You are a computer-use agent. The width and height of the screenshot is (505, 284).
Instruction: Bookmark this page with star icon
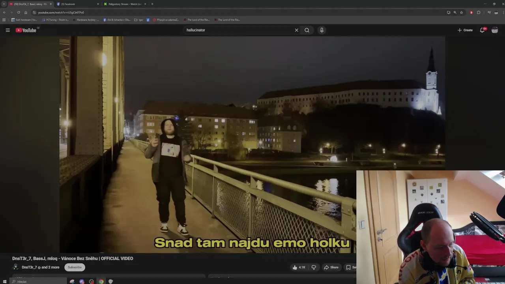(x=461, y=13)
